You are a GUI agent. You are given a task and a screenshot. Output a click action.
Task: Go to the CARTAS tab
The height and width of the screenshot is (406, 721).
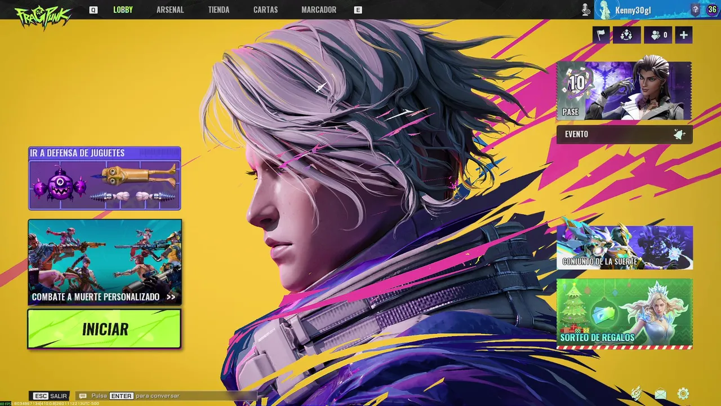coord(265,10)
